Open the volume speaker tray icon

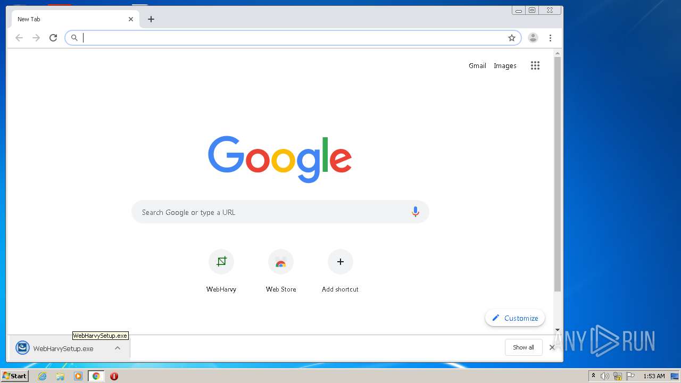click(605, 376)
